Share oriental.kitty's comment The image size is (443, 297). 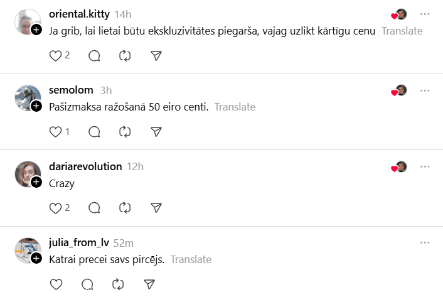coord(157,55)
